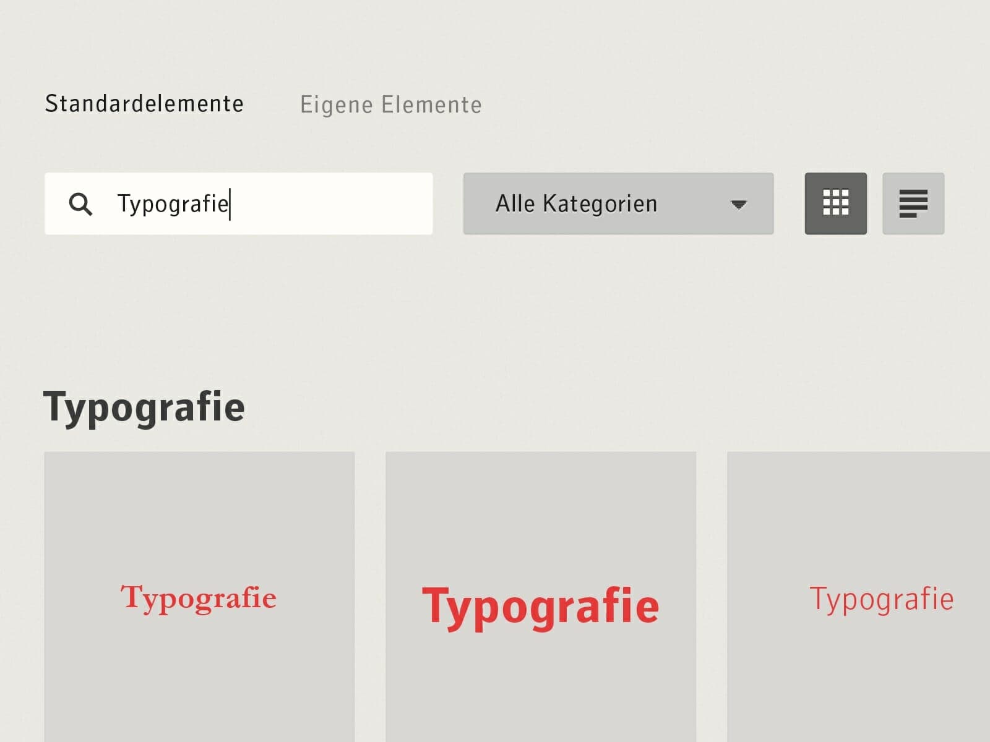Image resolution: width=990 pixels, height=742 pixels.
Task: Click the red serif Typografie sample text
Action: pos(199,598)
